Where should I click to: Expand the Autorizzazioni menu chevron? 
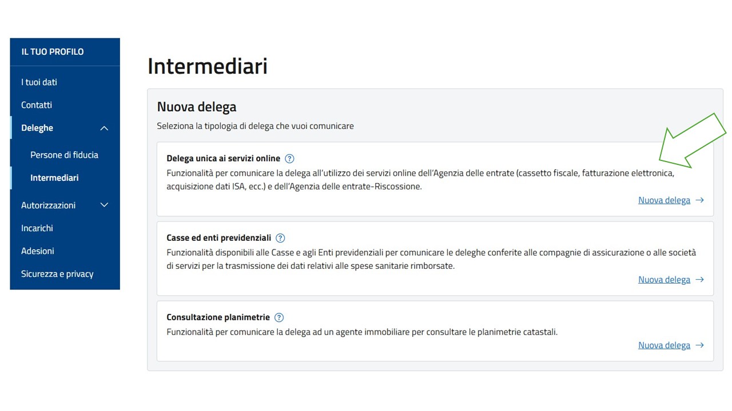(x=104, y=205)
